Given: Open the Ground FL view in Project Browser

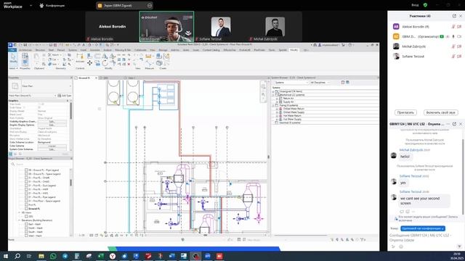Looking at the screenshot, I should (34, 209).
